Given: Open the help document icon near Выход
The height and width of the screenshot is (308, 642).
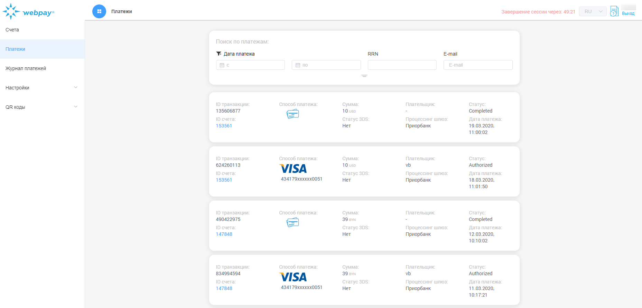Looking at the screenshot, I should (614, 11).
